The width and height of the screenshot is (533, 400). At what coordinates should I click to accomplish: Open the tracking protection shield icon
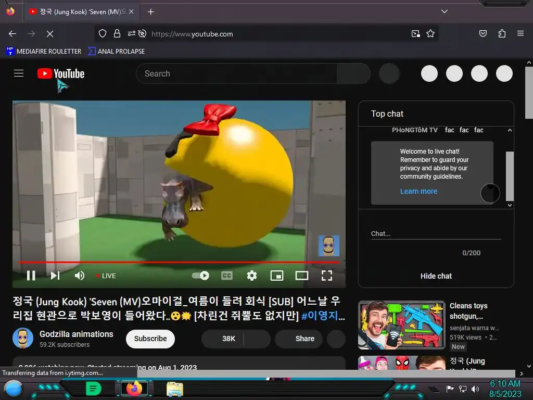pos(103,34)
